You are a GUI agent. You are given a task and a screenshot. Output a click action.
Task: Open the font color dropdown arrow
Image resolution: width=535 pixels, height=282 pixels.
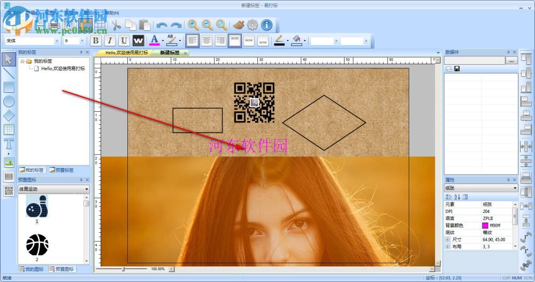(163, 41)
